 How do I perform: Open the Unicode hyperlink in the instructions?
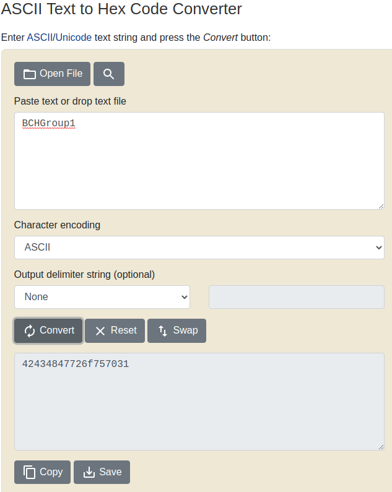(x=74, y=37)
